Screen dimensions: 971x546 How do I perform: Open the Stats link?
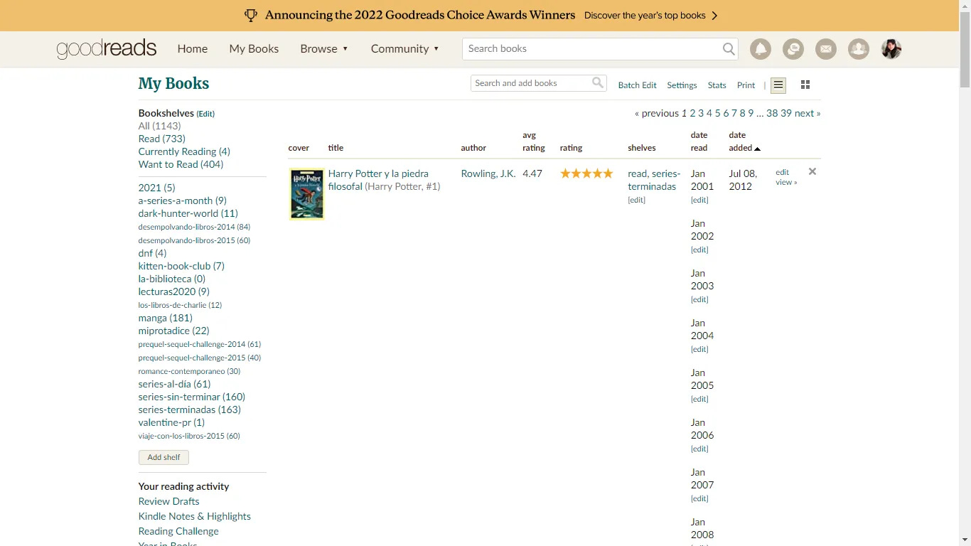[x=717, y=85]
